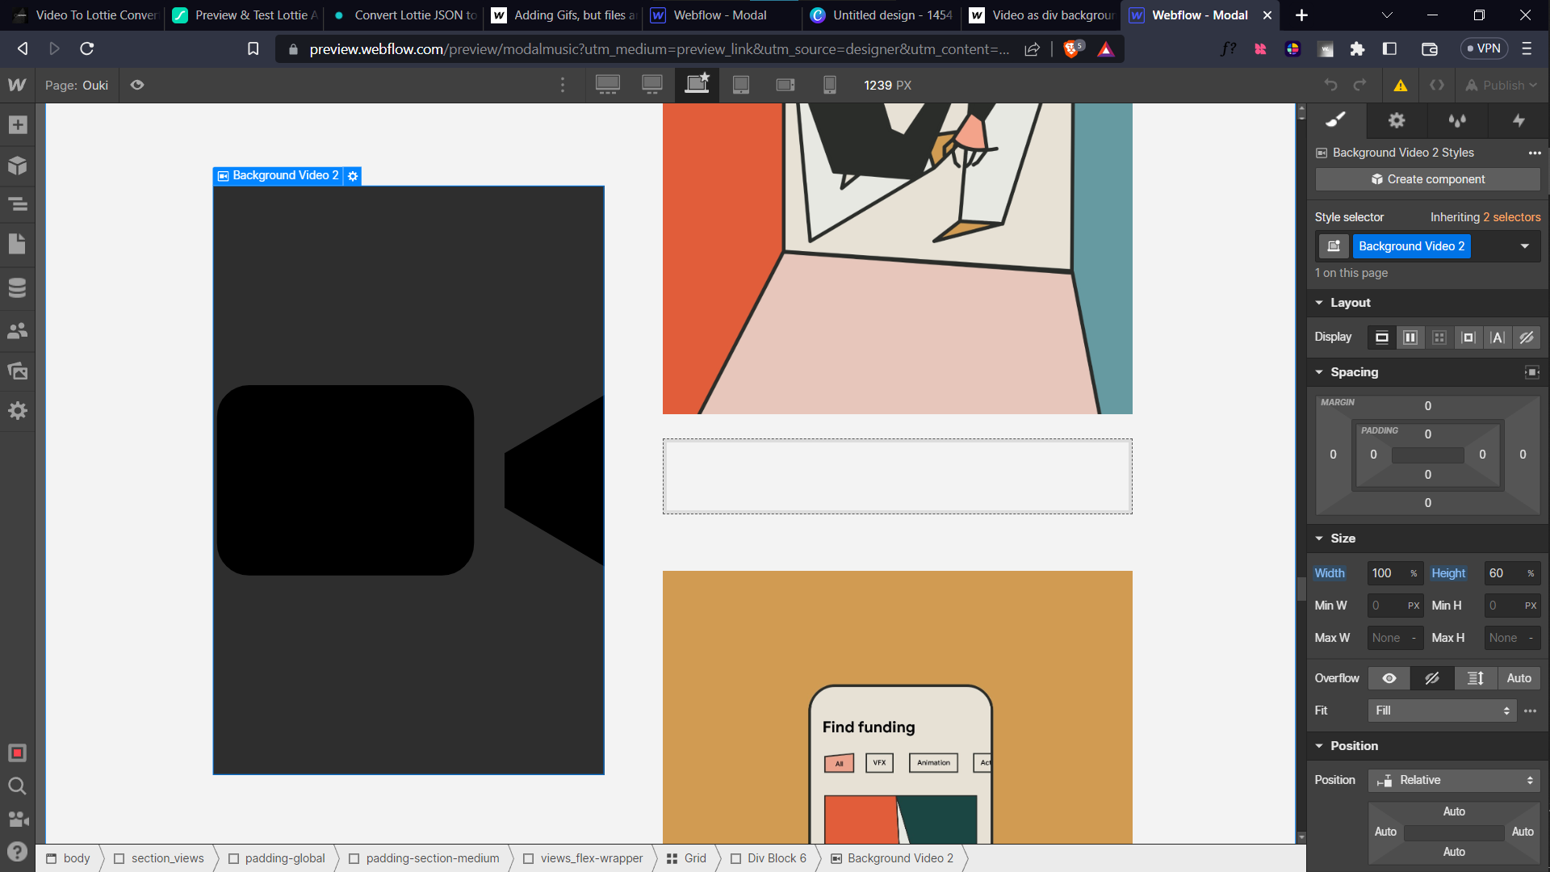The image size is (1550, 872).
Task: Open the Fit dropdown
Action: (x=1442, y=711)
